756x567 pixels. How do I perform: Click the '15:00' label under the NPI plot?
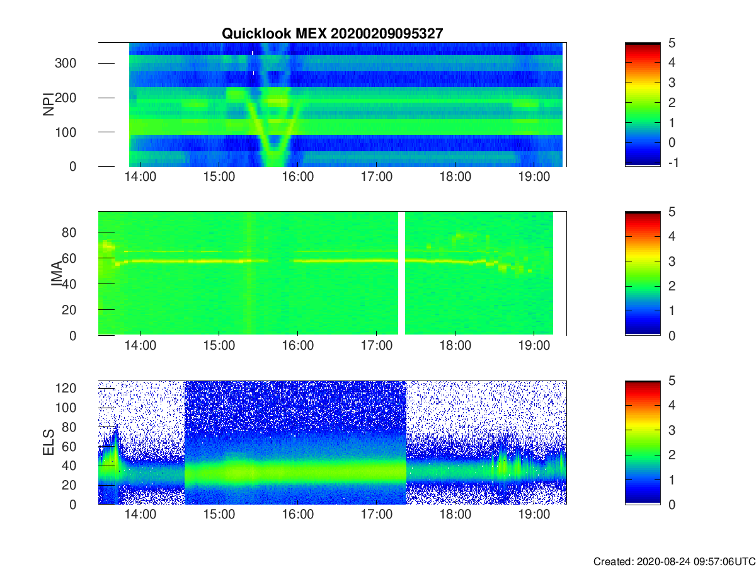219,177
